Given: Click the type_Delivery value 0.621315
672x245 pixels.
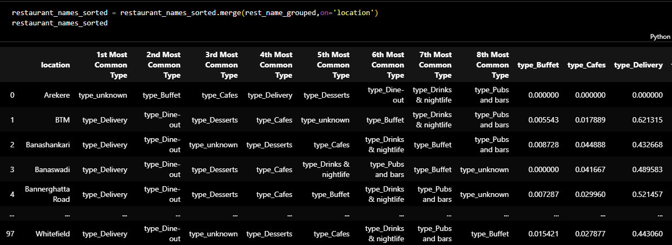Looking at the screenshot, I should pyautogui.click(x=647, y=120).
